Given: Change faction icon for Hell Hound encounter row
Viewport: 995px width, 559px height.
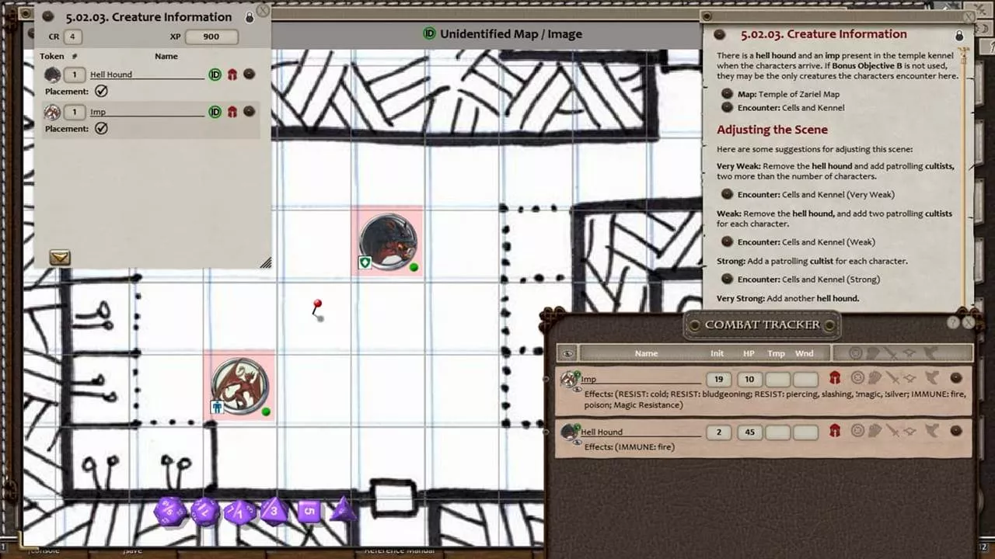Looking at the screenshot, I should tap(232, 75).
